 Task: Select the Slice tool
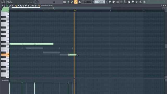point(28,6)
